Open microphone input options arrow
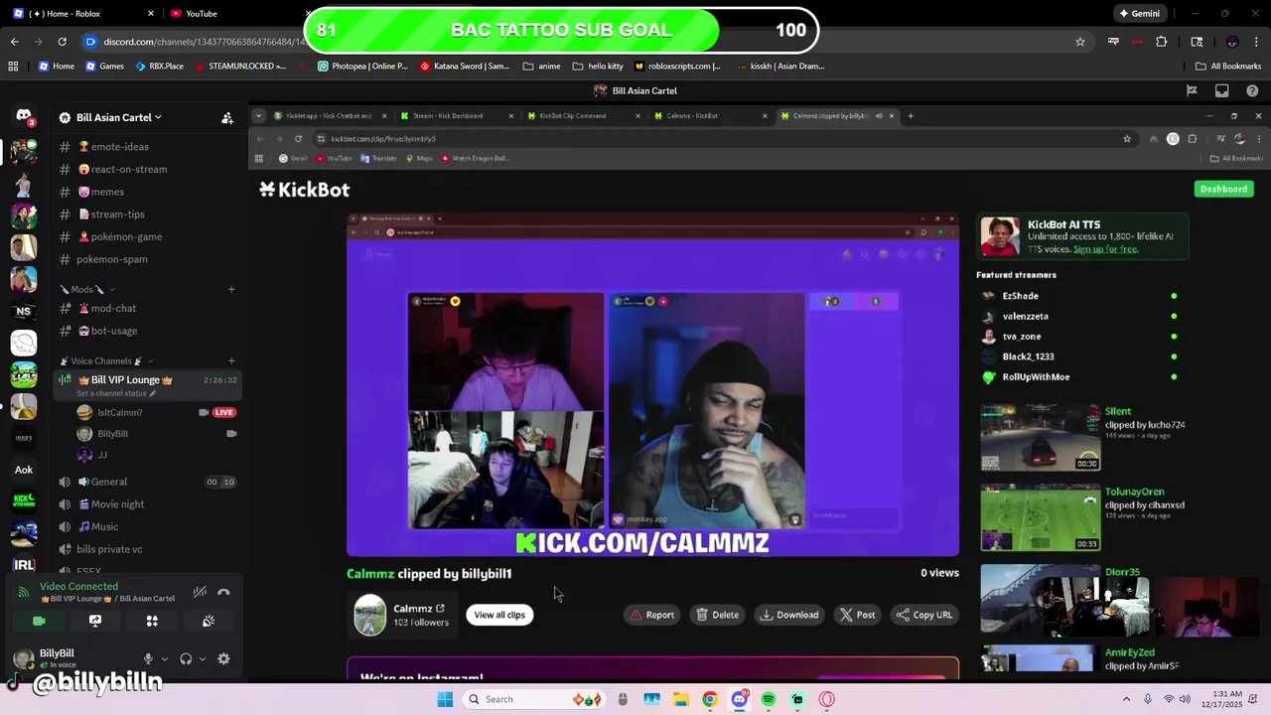This screenshot has width=1271, height=715. coord(164,658)
